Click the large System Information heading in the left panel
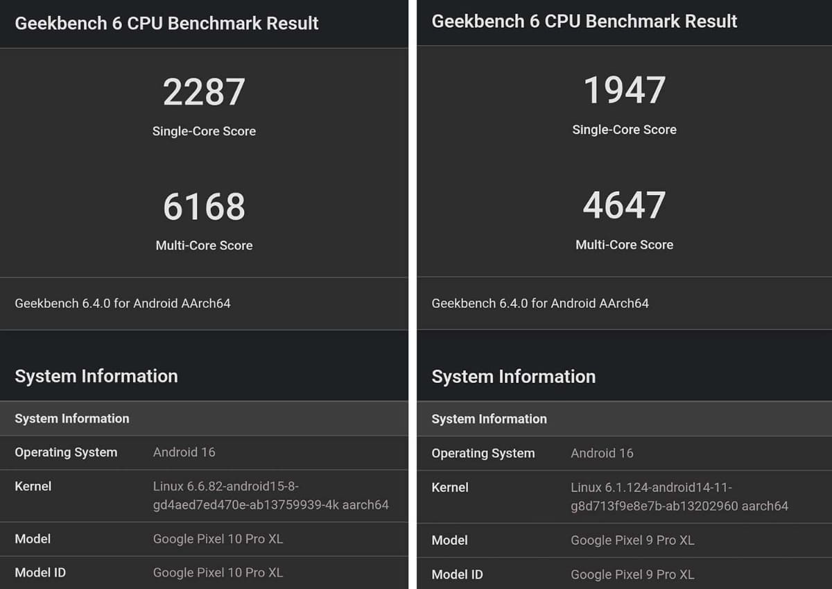 pyautogui.click(x=96, y=376)
